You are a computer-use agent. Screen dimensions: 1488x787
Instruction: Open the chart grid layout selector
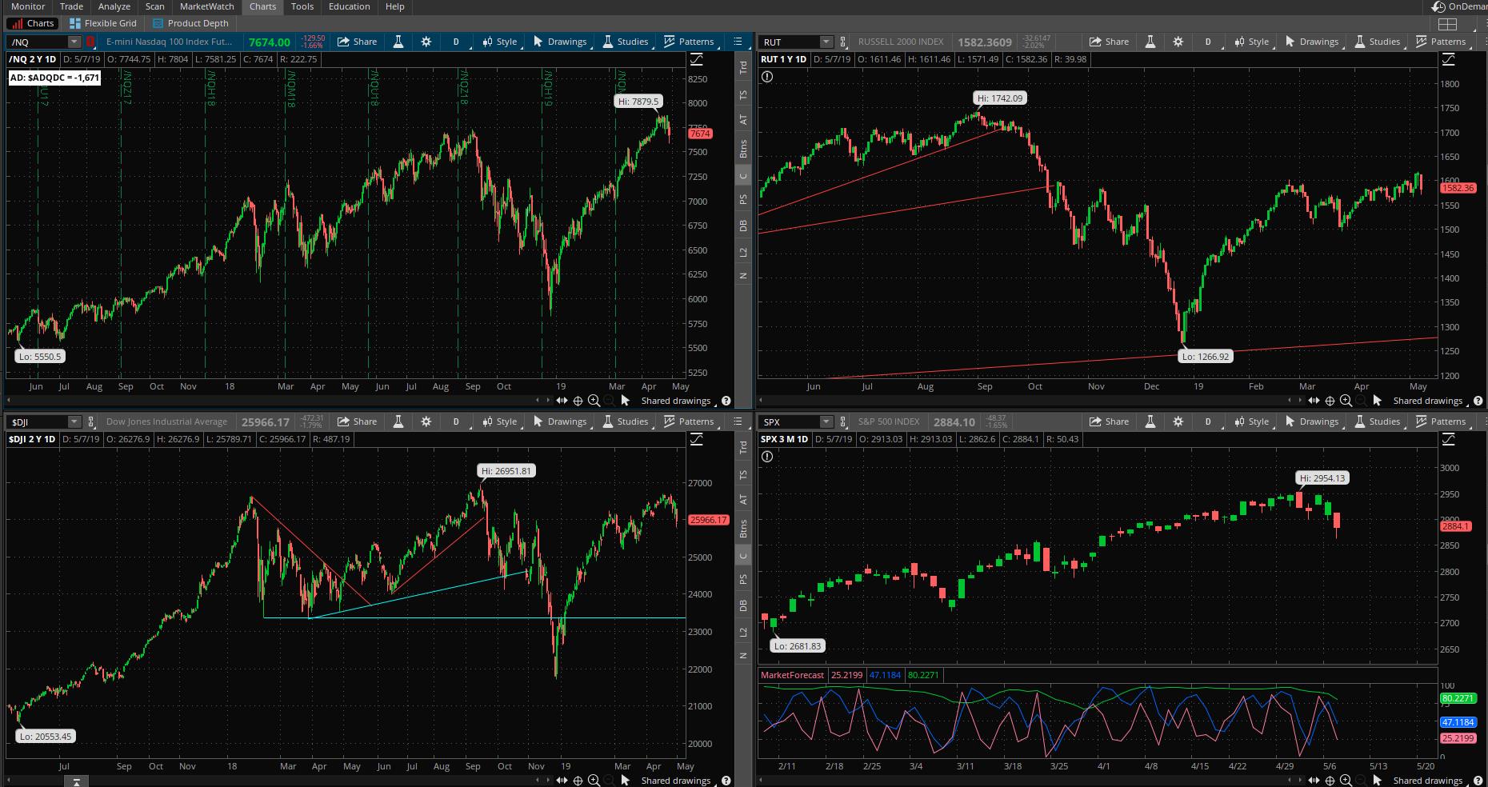click(1448, 23)
